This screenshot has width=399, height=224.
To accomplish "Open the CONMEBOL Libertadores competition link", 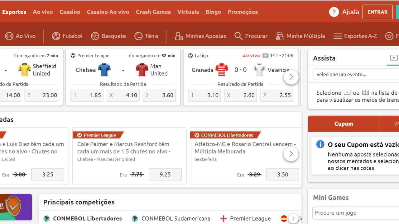I will [87, 219].
